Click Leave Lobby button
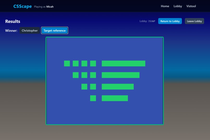The height and width of the screenshot is (140, 210). click(x=194, y=21)
